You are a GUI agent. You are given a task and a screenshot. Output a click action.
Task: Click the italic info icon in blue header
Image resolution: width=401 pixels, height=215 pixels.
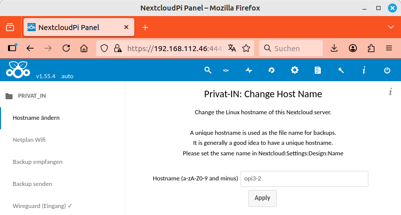[364, 71]
